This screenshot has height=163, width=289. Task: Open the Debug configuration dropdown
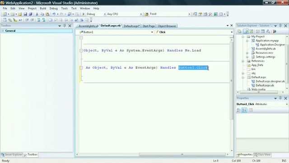pos(105,14)
